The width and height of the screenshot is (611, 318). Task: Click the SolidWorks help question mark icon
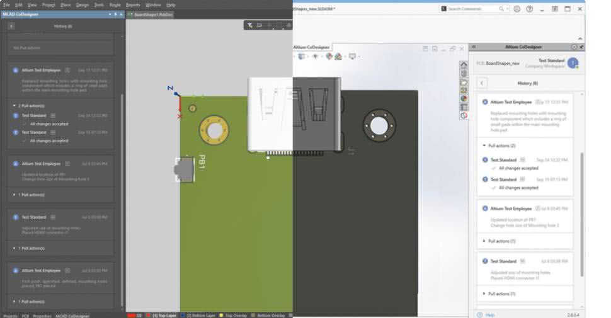(529, 9)
